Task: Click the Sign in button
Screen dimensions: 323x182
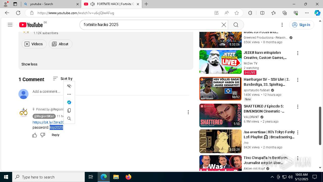Action: 302,25
